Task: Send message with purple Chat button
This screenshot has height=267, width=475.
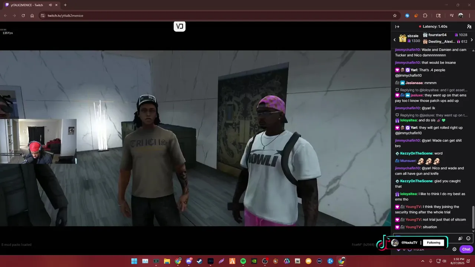Action: click(x=466, y=249)
